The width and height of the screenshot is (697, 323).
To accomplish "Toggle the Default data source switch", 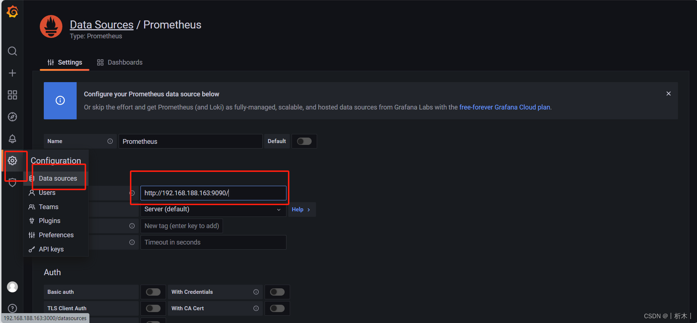I will [304, 141].
